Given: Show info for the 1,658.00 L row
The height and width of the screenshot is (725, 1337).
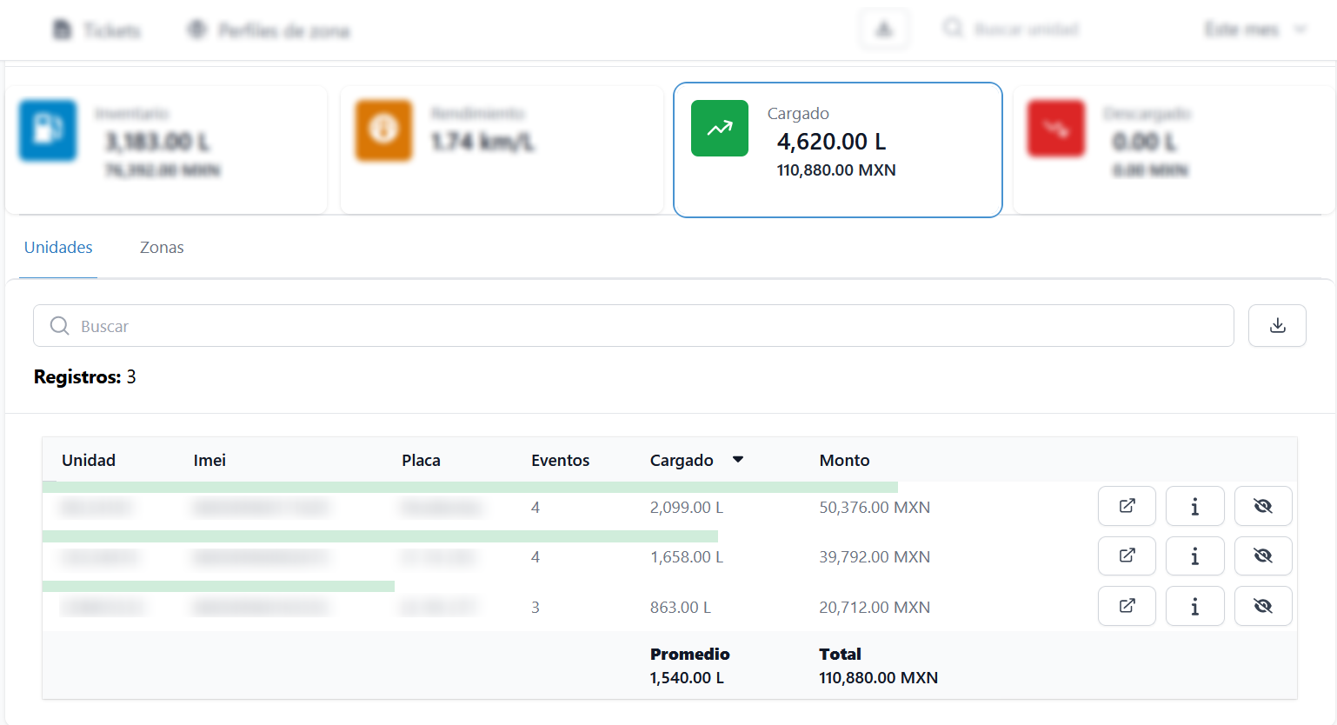Looking at the screenshot, I should [1194, 556].
